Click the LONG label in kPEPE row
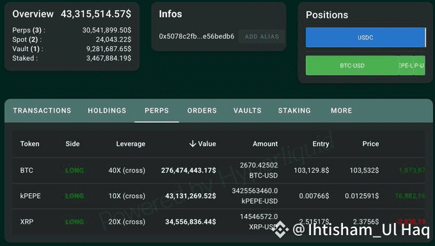 [75, 196]
